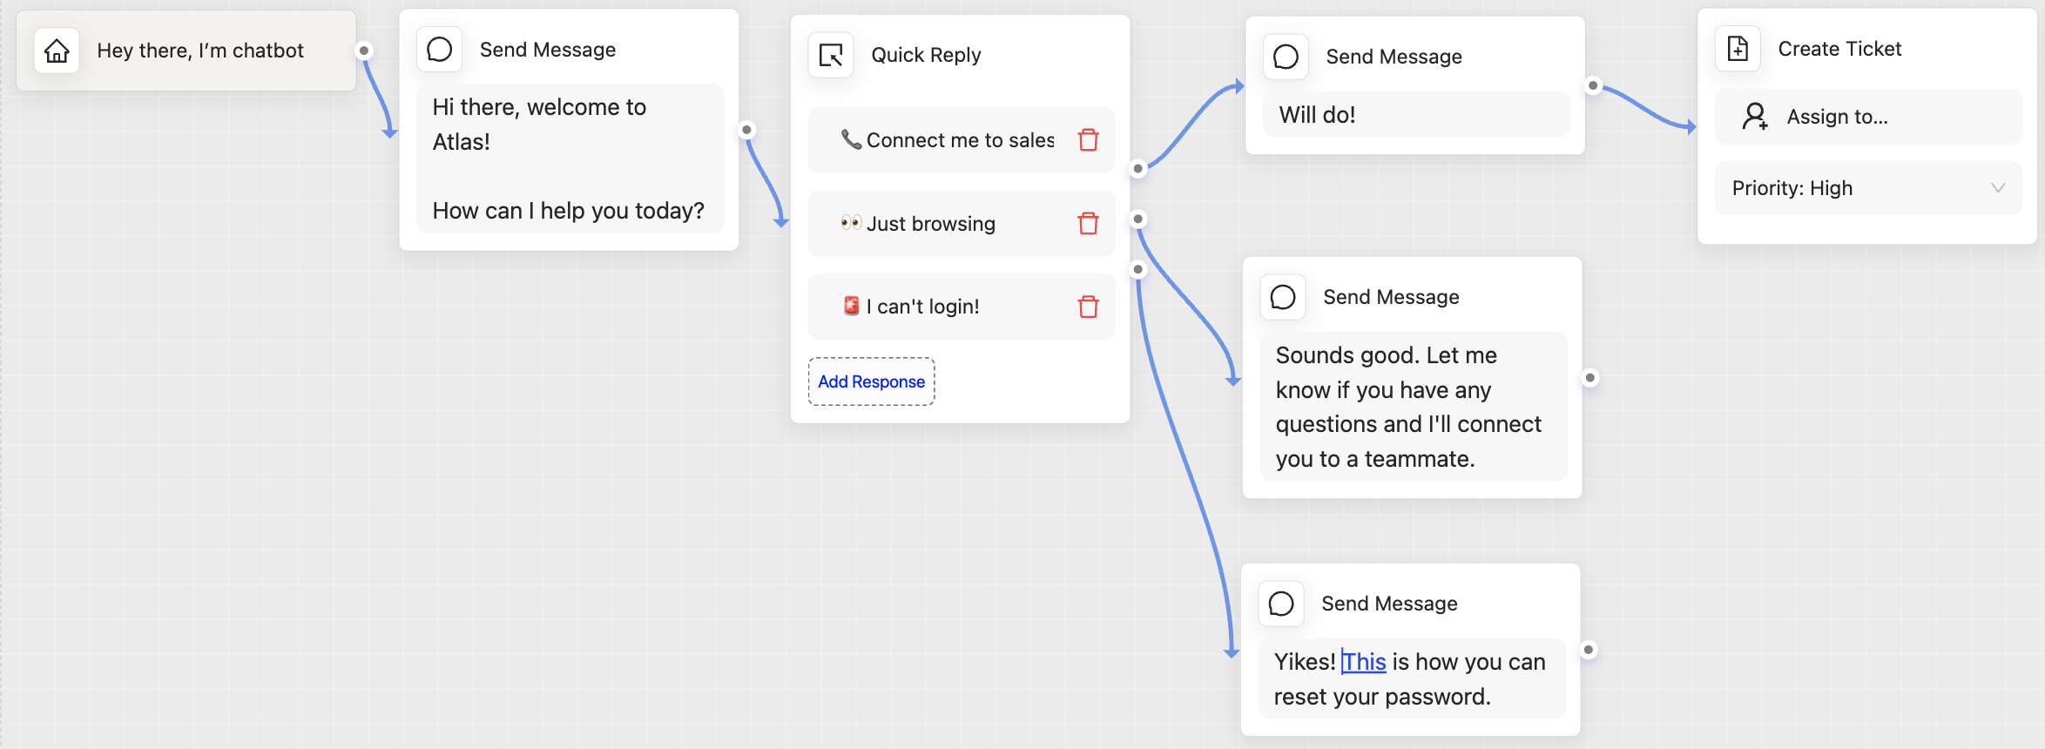The image size is (2045, 749).
Task: Open the 'This' hyperlink in password message
Action: point(1364,662)
